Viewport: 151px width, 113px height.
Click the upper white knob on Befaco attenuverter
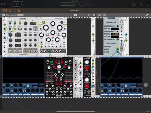tap(87, 62)
